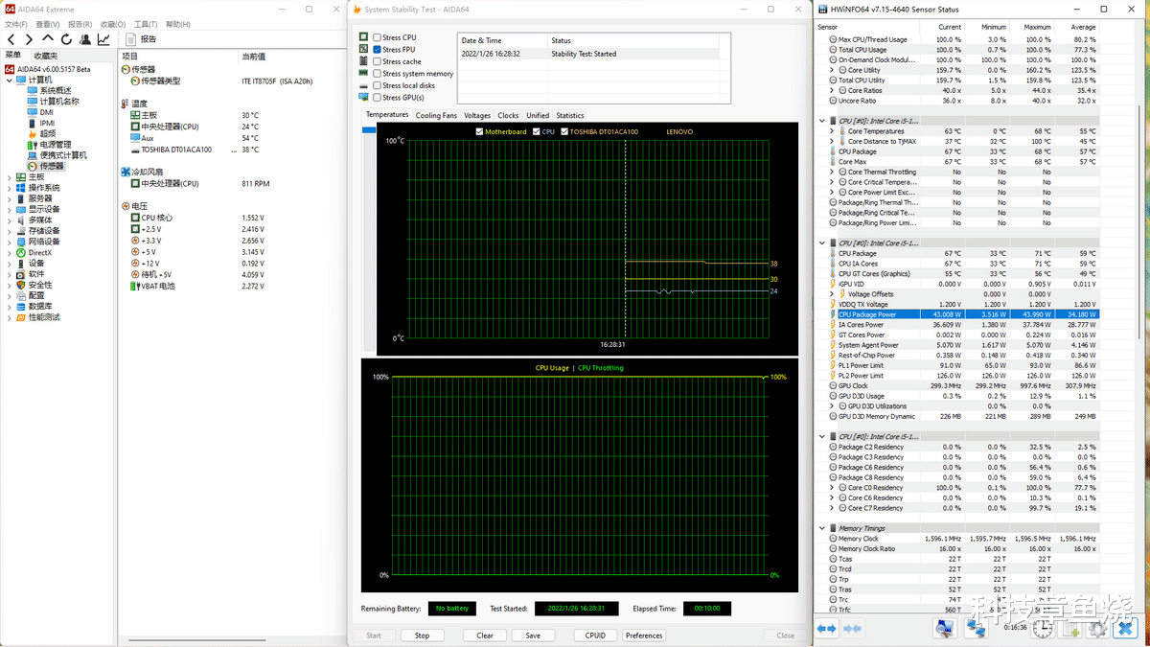Click the Stop button

[422, 635]
